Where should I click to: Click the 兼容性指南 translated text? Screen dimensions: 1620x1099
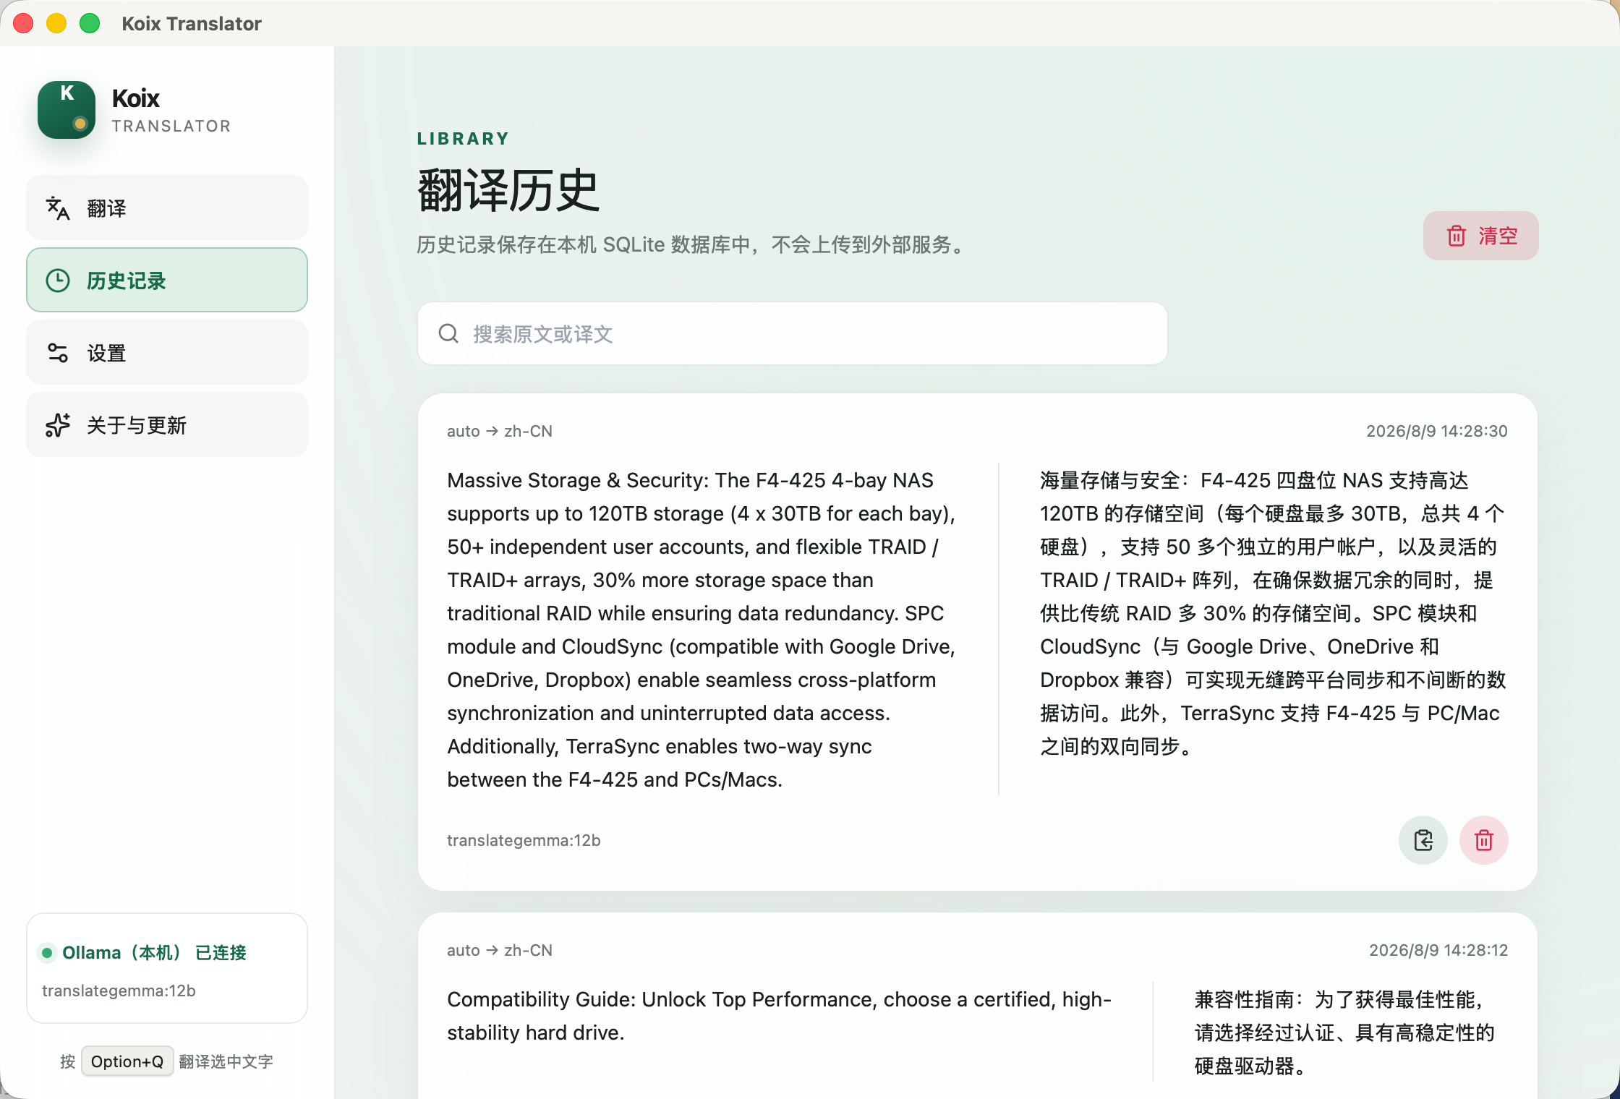click(x=1344, y=1032)
